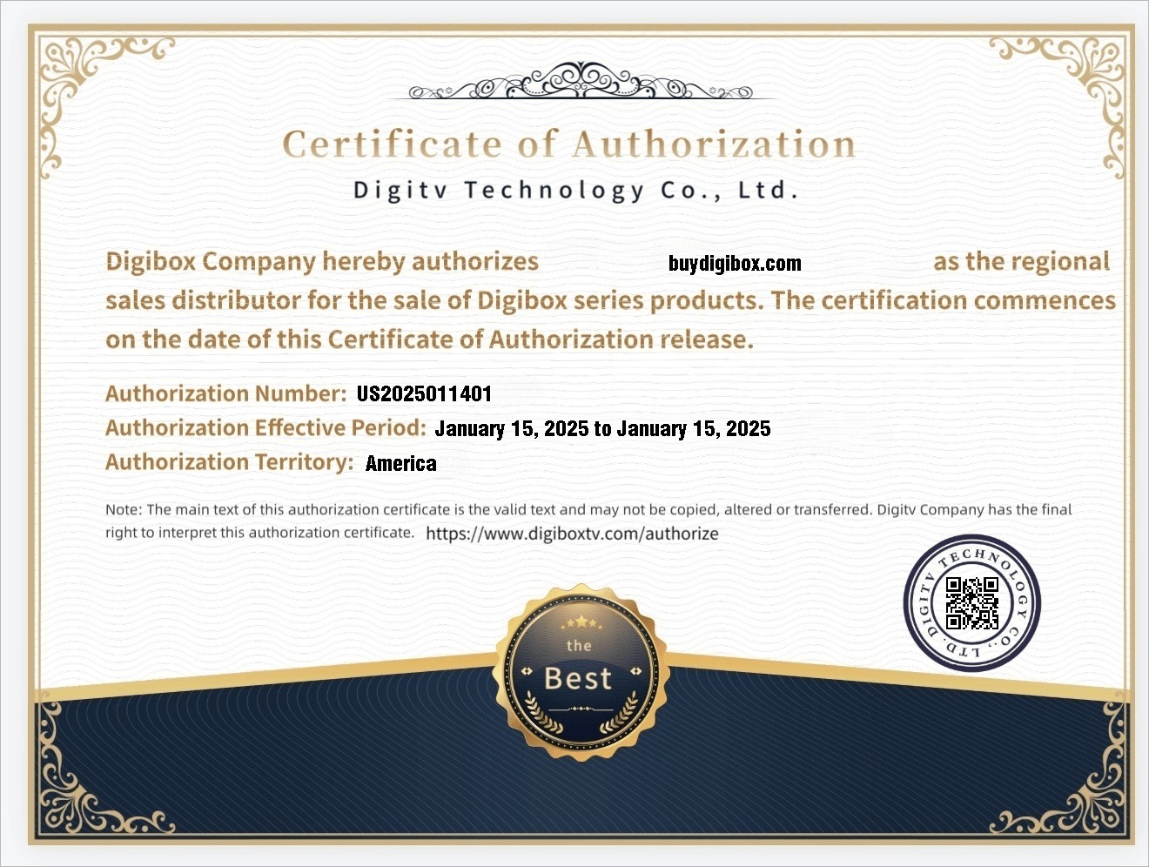Select the 'Certificate of Authorization' title
This screenshot has width=1149, height=867.
click(569, 144)
